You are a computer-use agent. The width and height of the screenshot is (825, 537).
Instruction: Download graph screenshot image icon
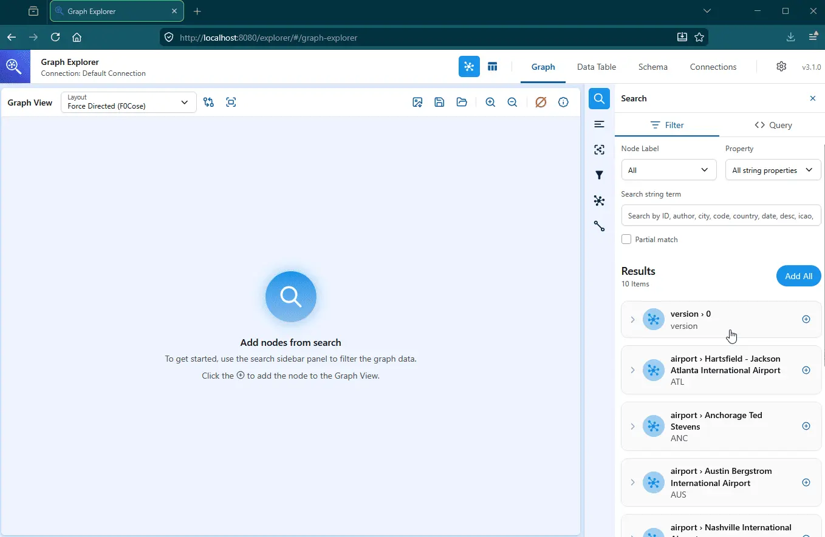tap(417, 103)
